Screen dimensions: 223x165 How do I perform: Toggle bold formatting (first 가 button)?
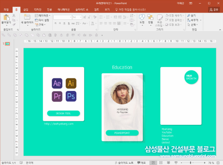55,23
